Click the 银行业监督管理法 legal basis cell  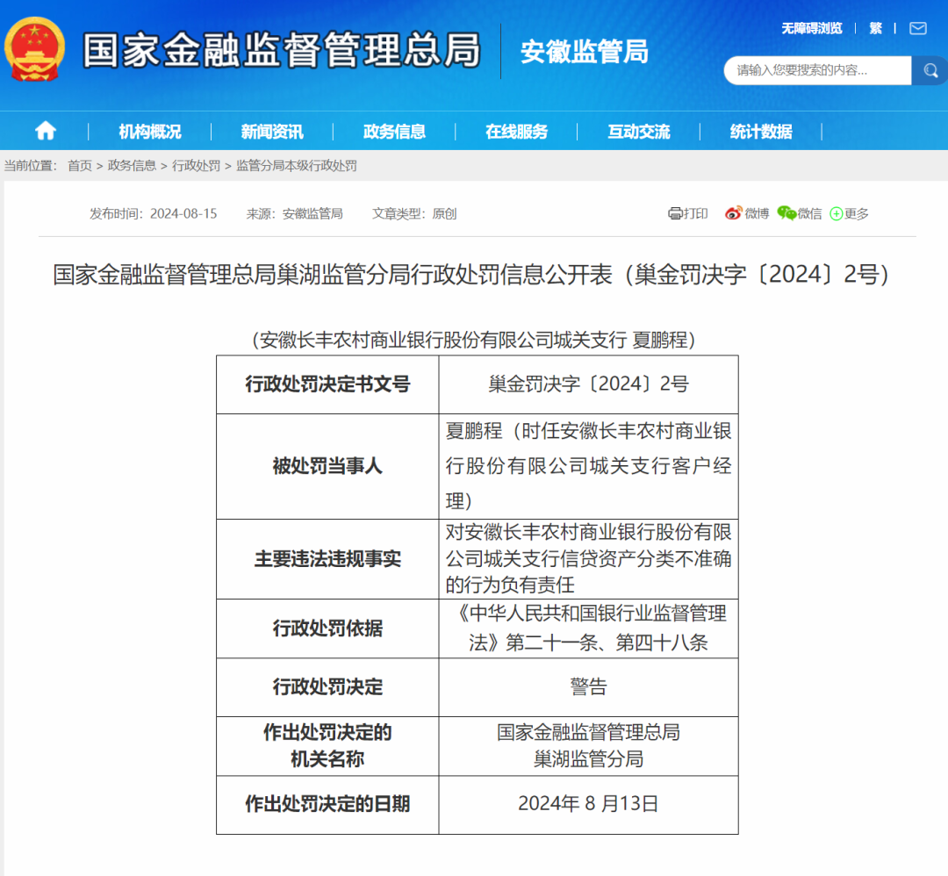588,628
